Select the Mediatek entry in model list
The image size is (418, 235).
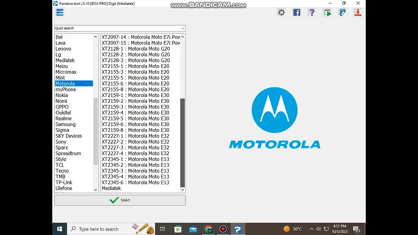tap(111, 188)
